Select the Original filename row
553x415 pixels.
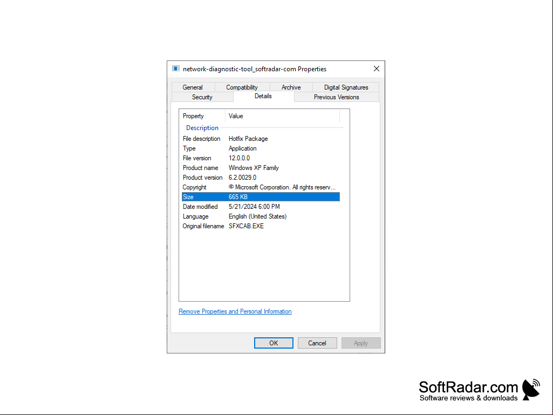pos(261,226)
